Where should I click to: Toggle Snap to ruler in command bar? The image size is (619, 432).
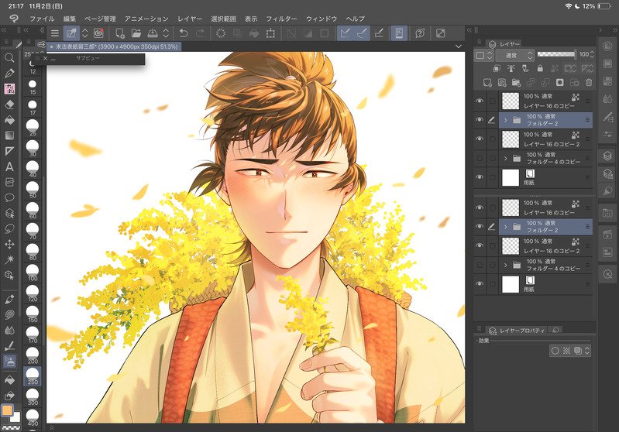point(346,33)
